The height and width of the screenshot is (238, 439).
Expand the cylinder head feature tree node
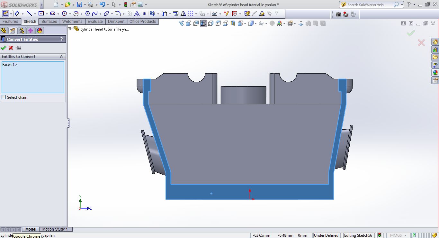pos(69,29)
